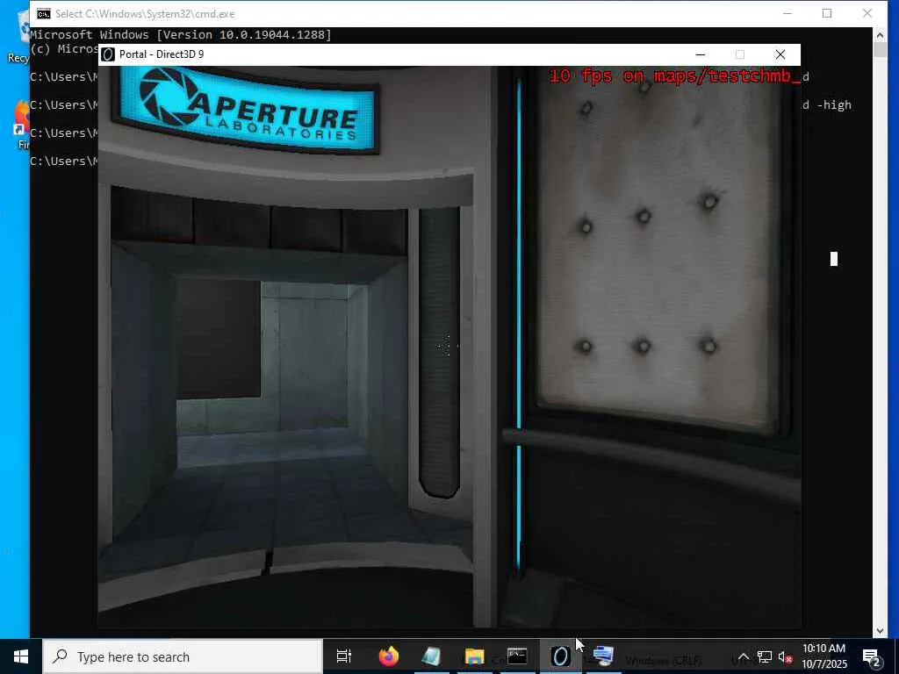Open Task View from the taskbar
This screenshot has width=899, height=674.
click(344, 656)
